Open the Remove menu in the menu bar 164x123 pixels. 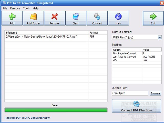(x=15, y=8)
